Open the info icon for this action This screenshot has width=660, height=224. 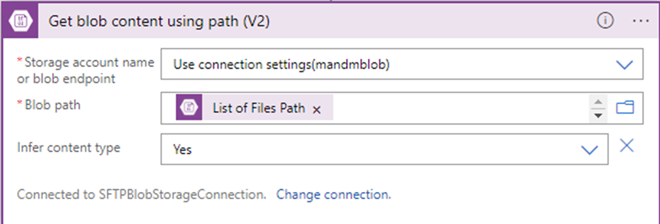pos(605,21)
